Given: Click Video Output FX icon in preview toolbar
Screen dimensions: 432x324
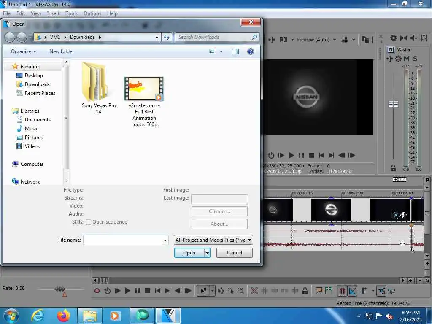Looking at the screenshot, I should coord(272,40).
